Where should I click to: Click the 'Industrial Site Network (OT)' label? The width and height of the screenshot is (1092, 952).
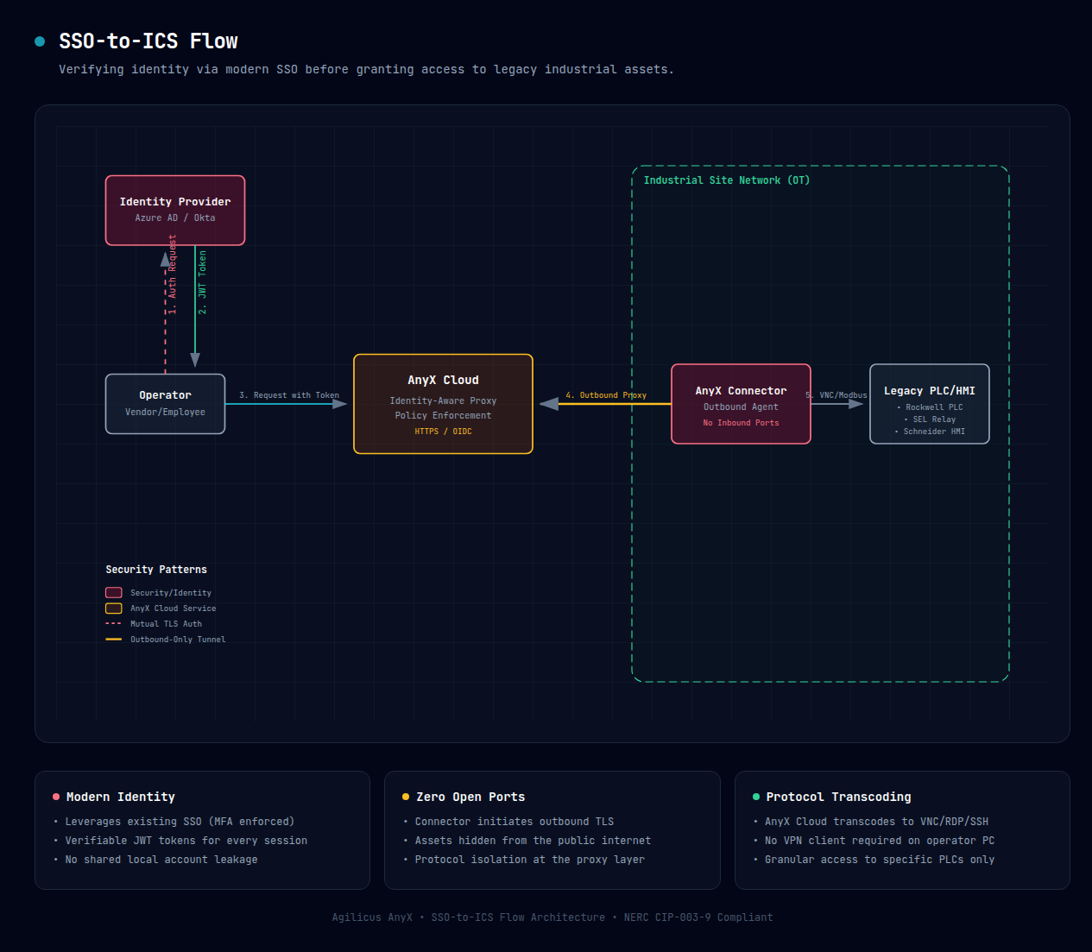(x=727, y=180)
